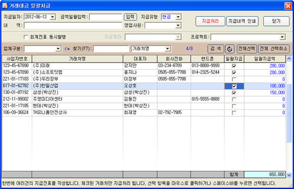The image size is (294, 189).
Task: Open the 거래처명 search-field dropdown
Action: click(167, 49)
